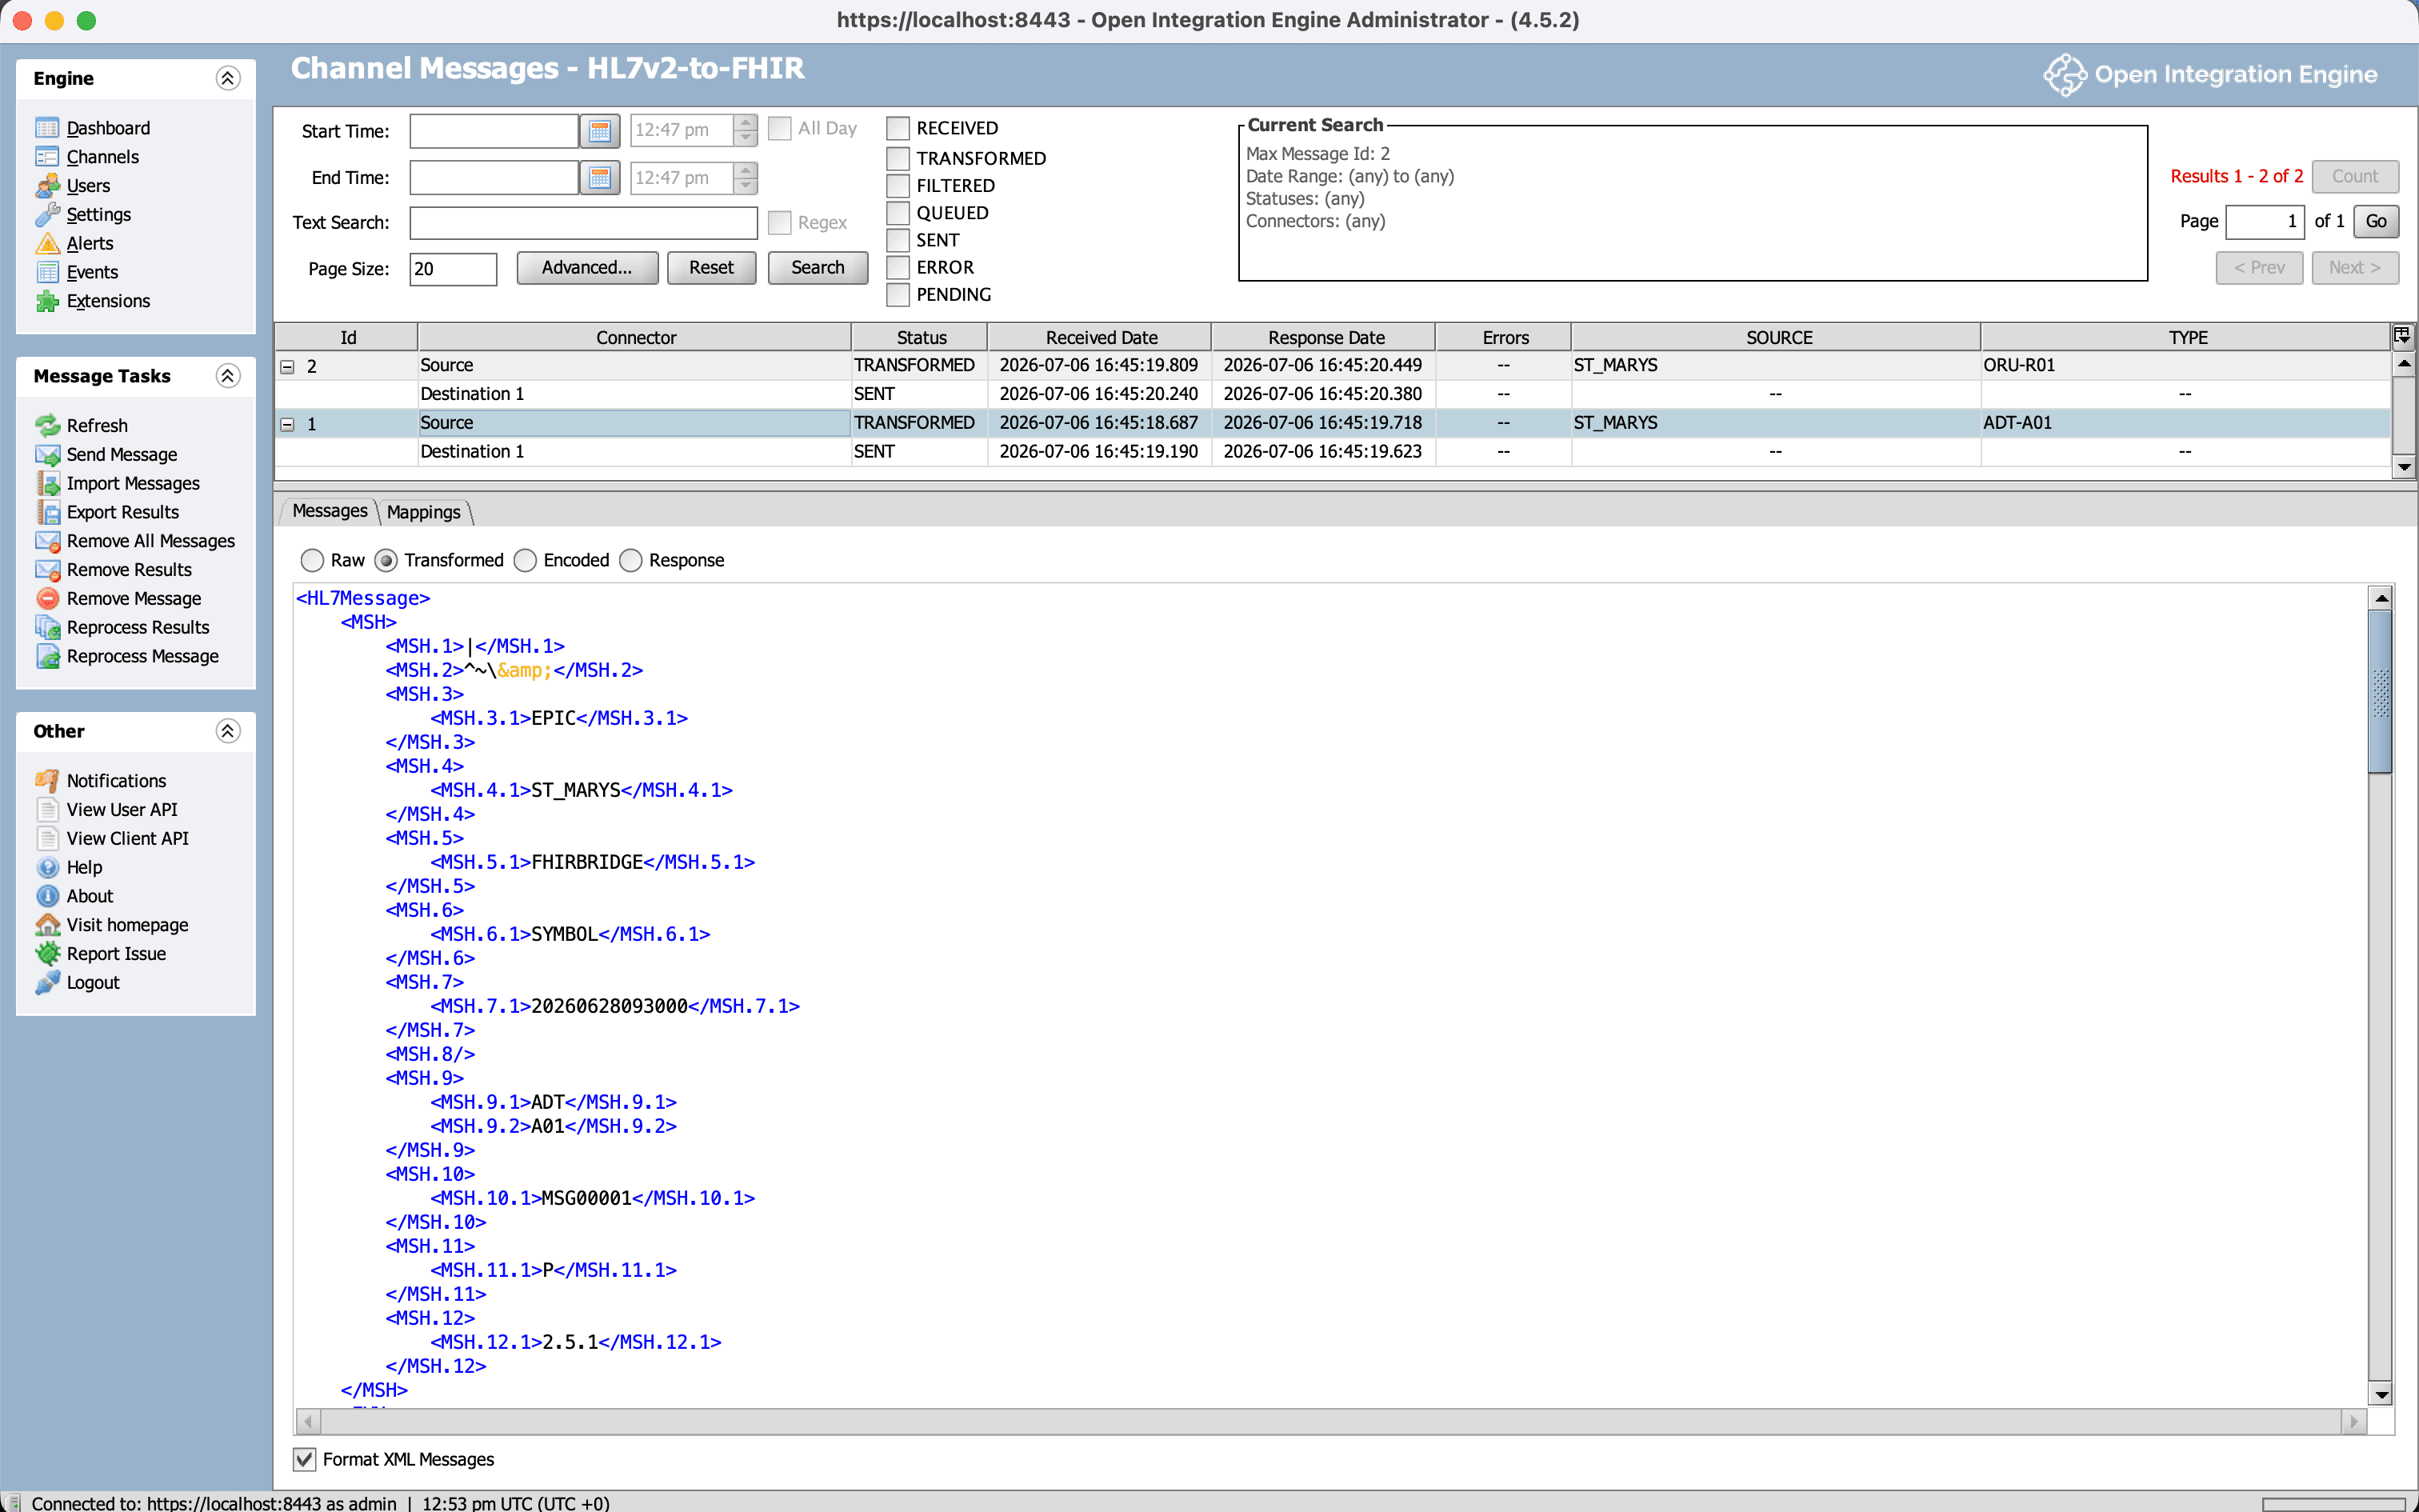Click message viewer horizontal scroll right arrow

point(2354,1421)
